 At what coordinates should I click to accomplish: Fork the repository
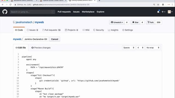point(151,22)
